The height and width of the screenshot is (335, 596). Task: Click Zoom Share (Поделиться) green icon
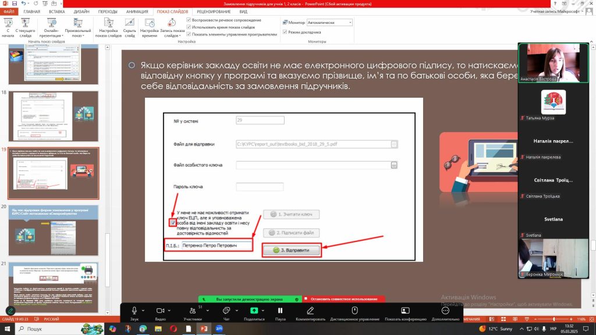click(x=254, y=311)
